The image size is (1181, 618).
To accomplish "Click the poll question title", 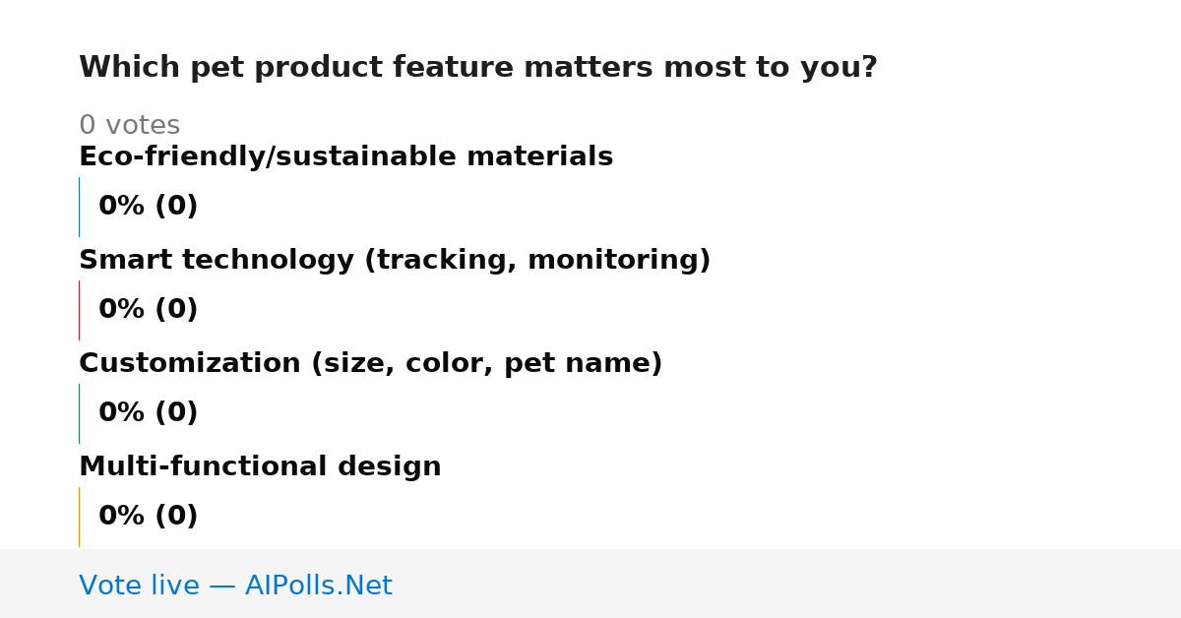I will point(477,68).
